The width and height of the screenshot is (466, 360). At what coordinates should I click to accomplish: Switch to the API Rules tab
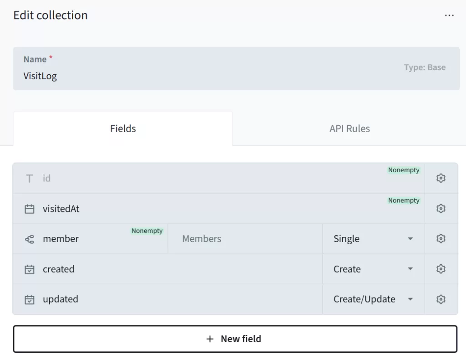coord(349,129)
